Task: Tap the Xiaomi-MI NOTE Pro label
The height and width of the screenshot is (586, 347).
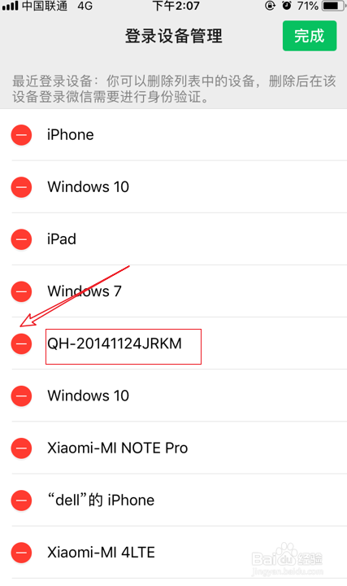Action: 118,448
